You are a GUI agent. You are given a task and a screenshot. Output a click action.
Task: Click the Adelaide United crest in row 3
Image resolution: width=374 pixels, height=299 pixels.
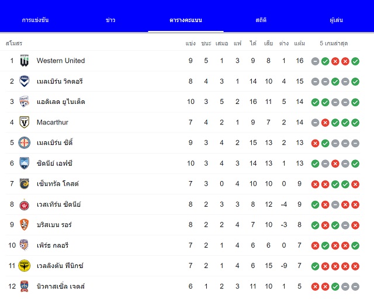pyautogui.click(x=25, y=102)
